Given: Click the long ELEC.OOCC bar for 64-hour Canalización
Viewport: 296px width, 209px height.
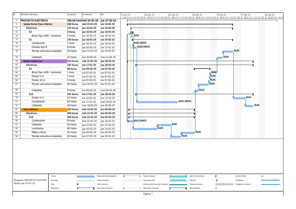Looking at the screenshot, I should tap(157, 102).
